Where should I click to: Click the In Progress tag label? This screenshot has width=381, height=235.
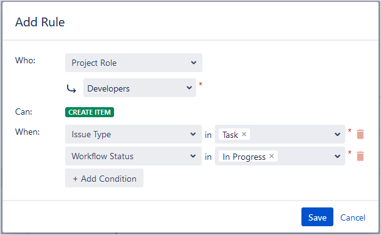point(244,157)
